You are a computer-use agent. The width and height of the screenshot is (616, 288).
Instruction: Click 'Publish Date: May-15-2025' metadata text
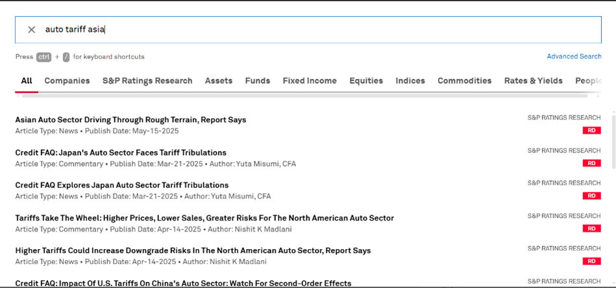pos(132,130)
